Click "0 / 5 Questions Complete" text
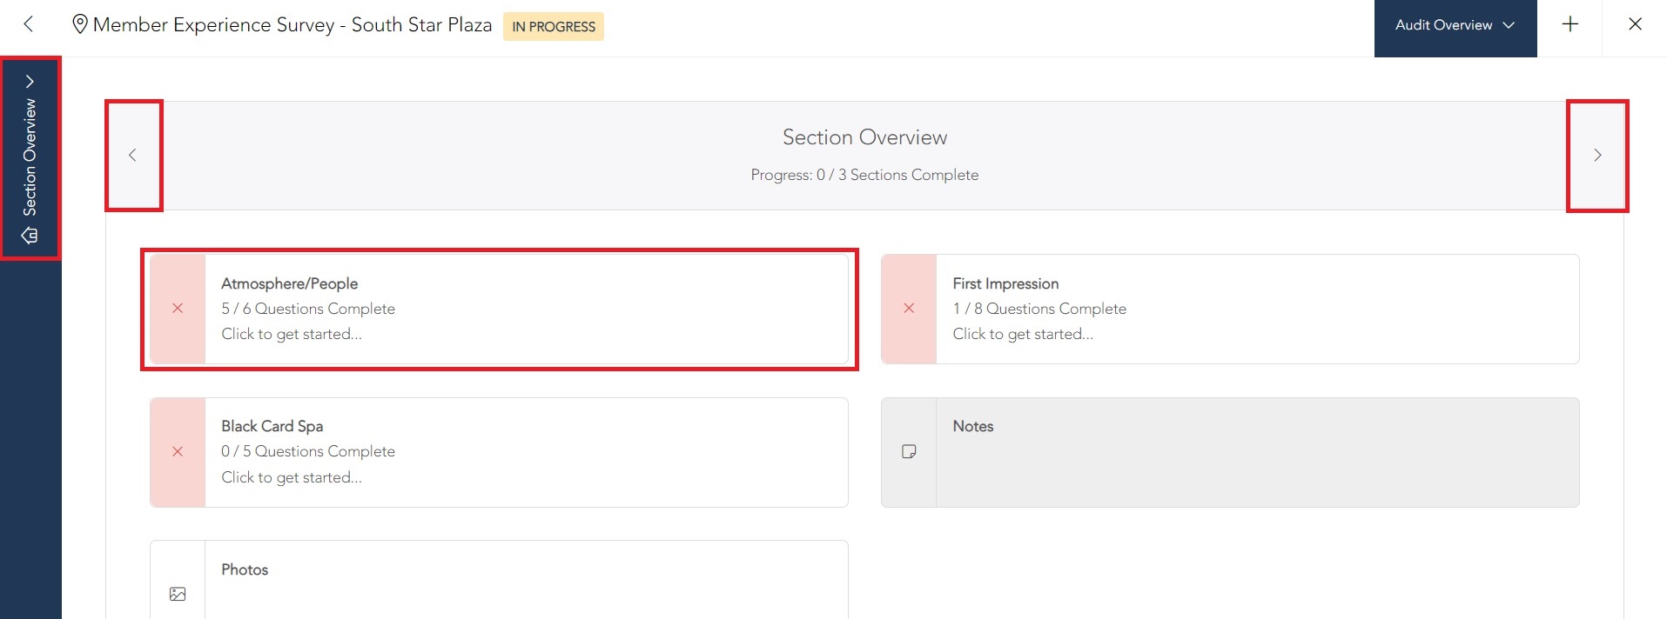This screenshot has height=619, width=1667. point(308,451)
